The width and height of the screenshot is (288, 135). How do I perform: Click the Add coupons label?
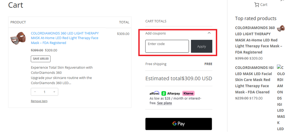click(156, 33)
